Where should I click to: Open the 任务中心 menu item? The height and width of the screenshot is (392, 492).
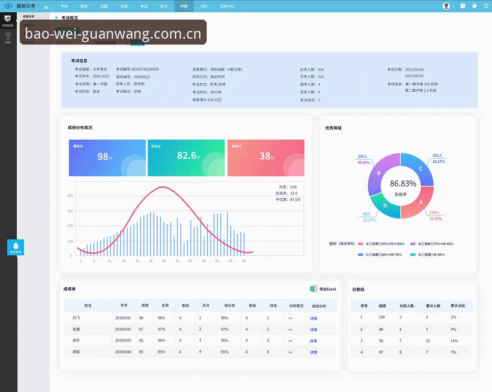227,6
